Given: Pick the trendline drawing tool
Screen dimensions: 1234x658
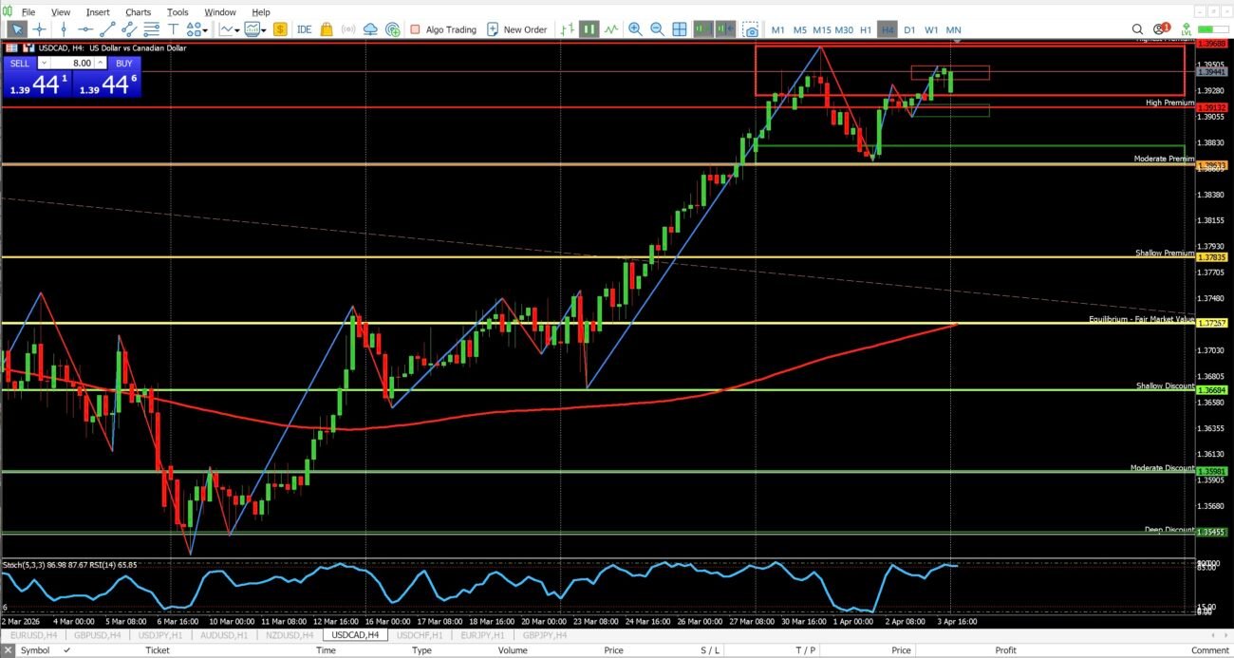Looking at the screenshot, I should pos(109,29).
